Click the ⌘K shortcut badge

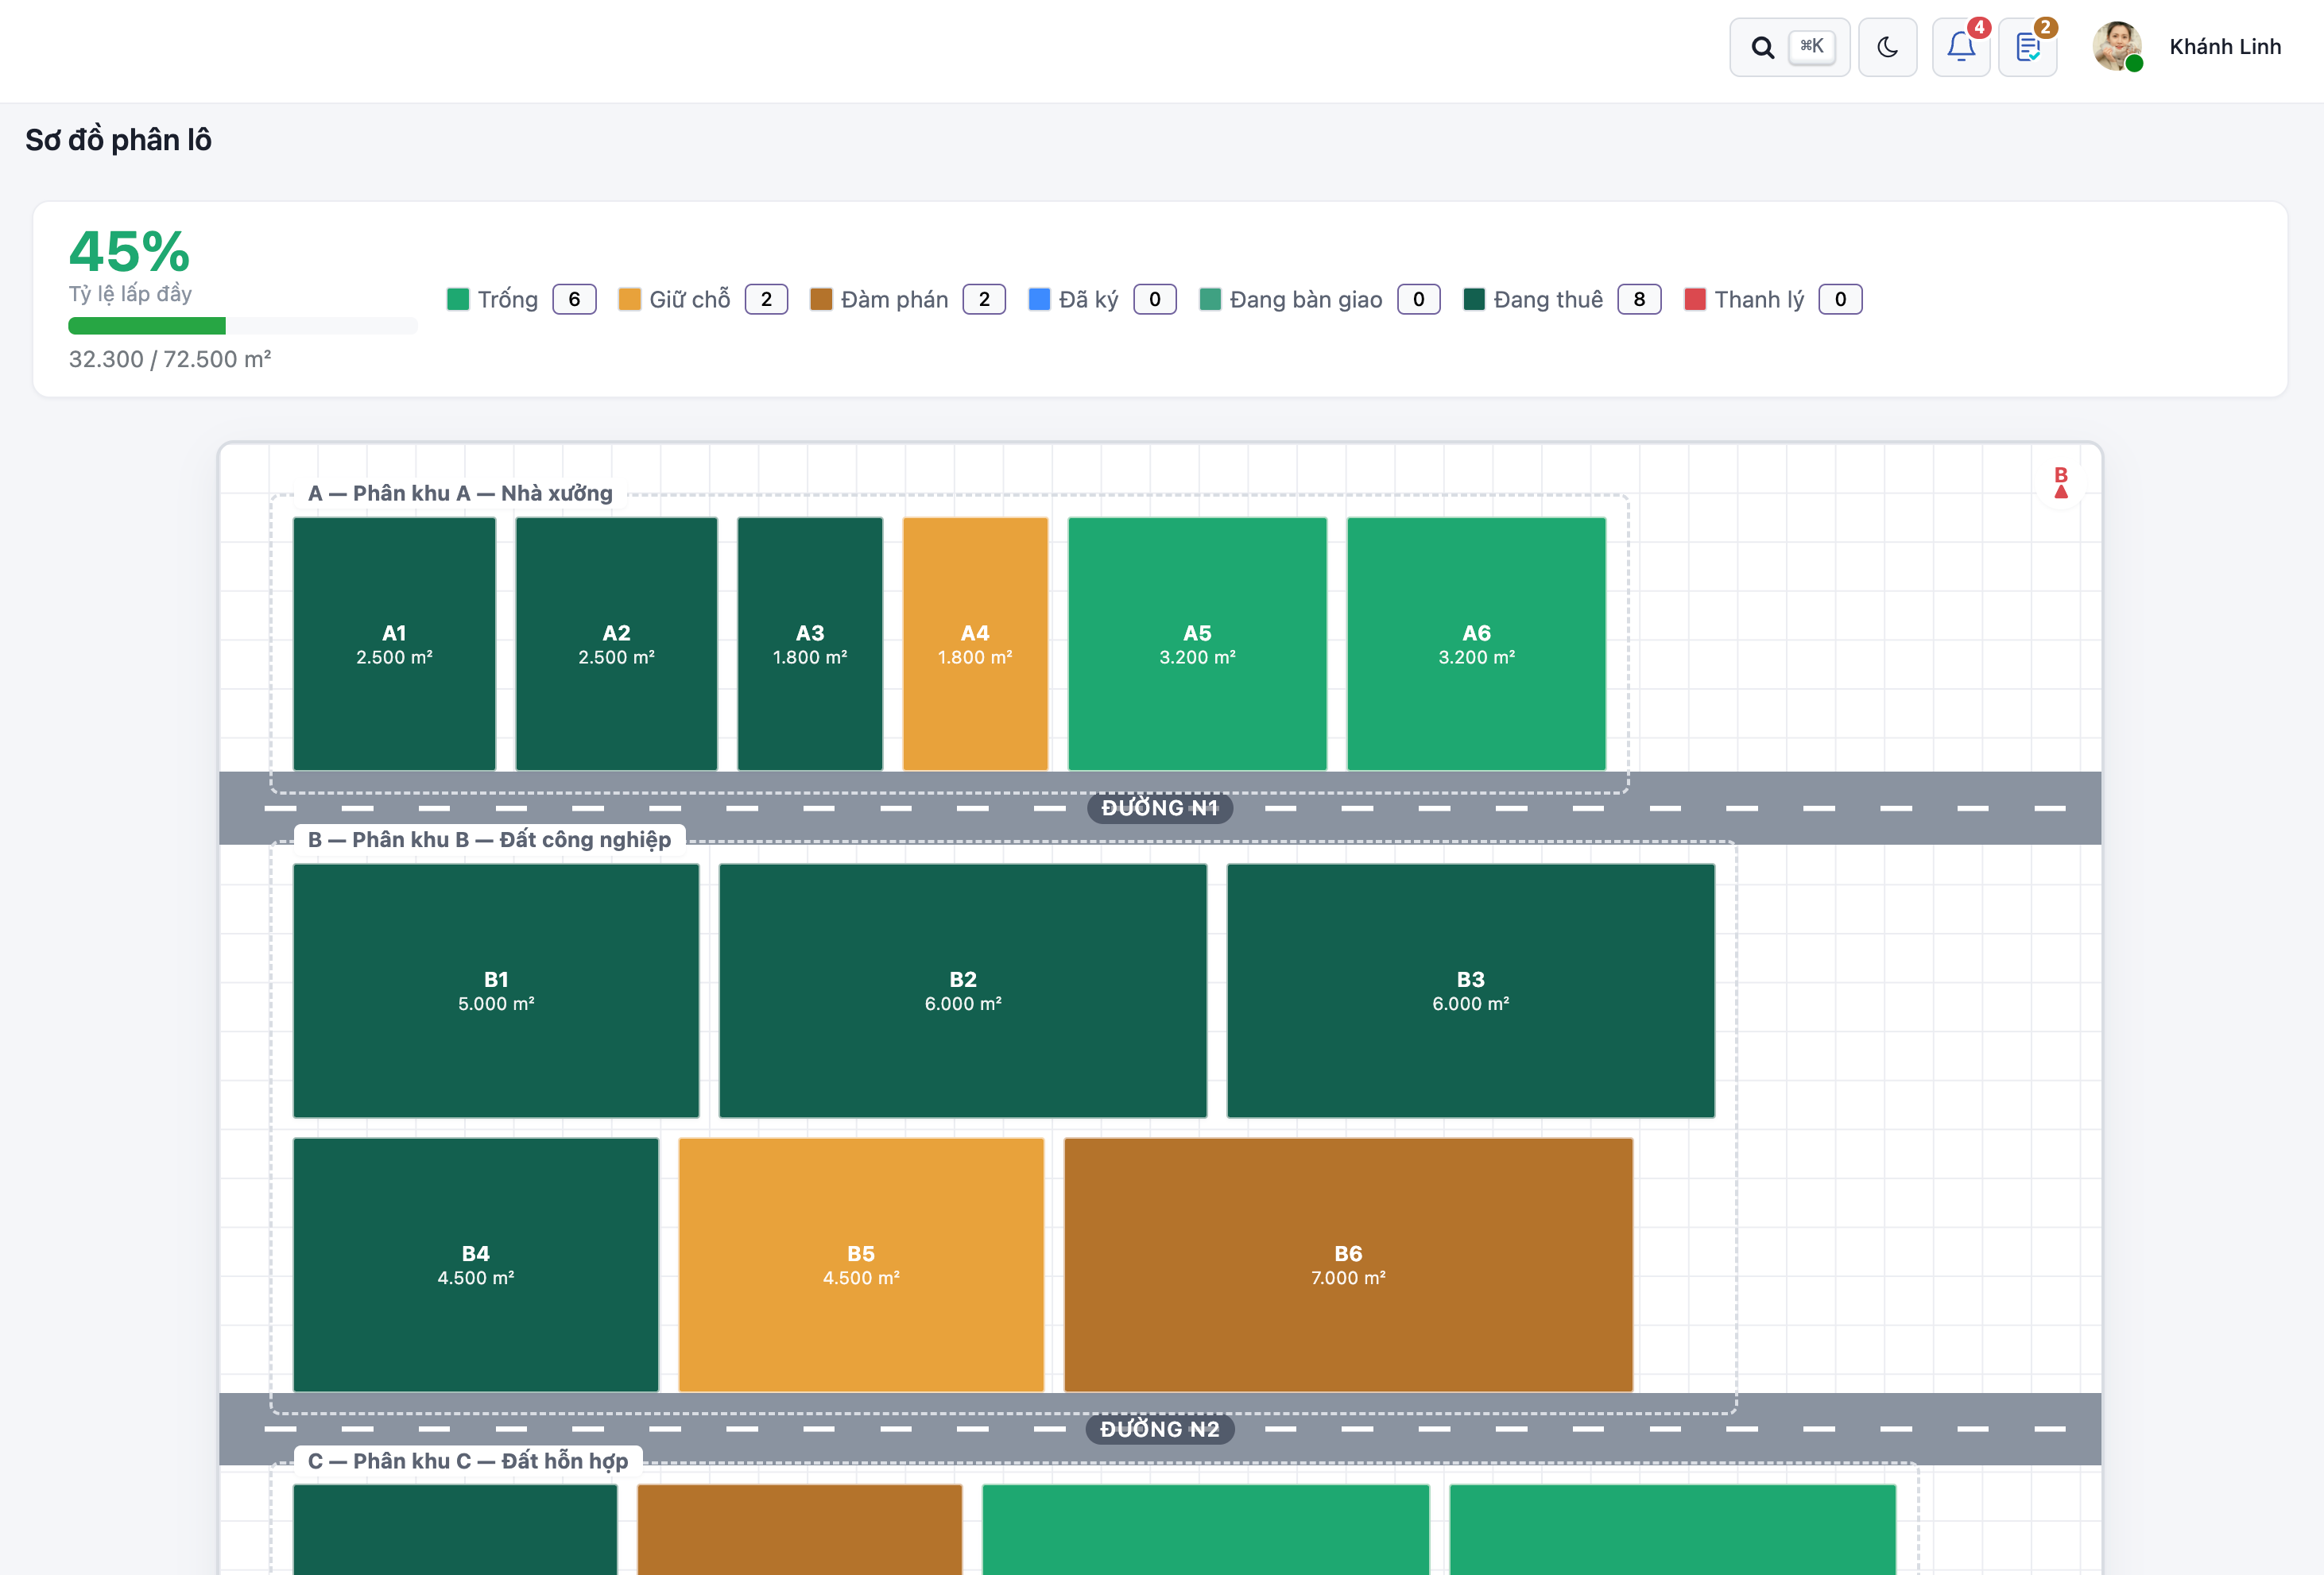[x=1811, y=46]
